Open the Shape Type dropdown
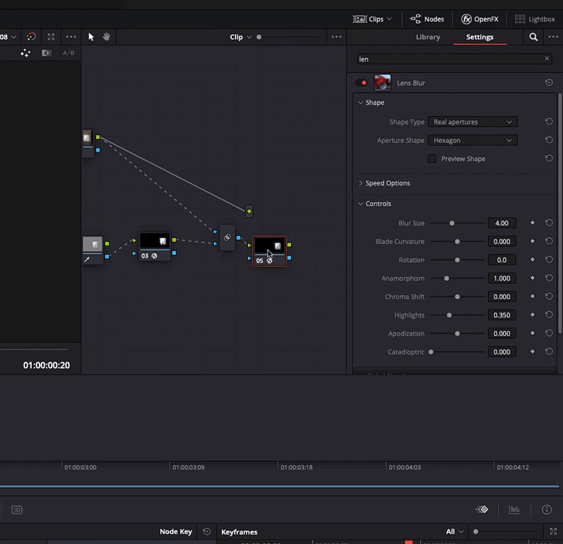Image resolution: width=563 pixels, height=544 pixels. click(x=472, y=122)
